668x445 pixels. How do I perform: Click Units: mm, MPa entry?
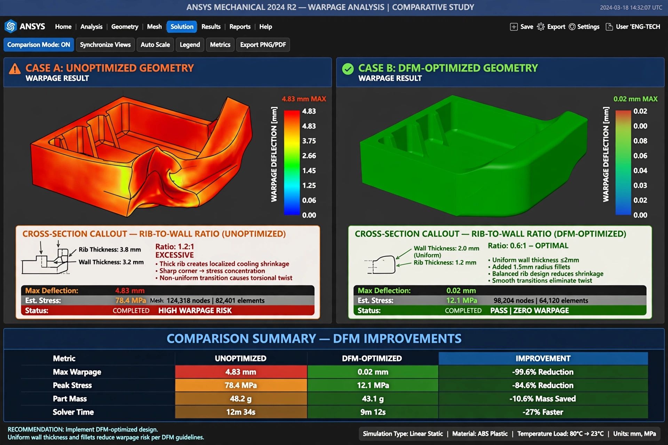point(634,434)
